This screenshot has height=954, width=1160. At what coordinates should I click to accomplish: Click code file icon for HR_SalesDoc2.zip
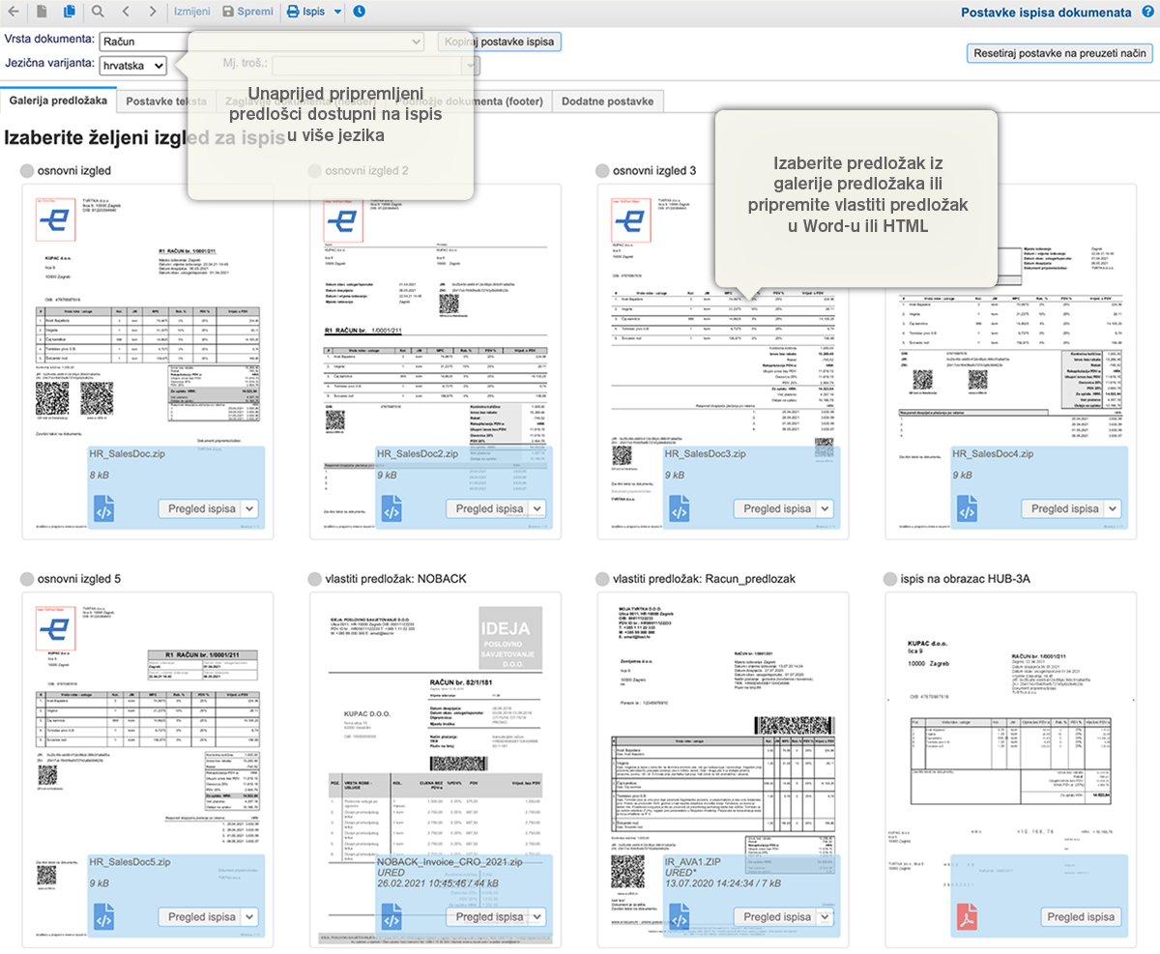(x=391, y=509)
